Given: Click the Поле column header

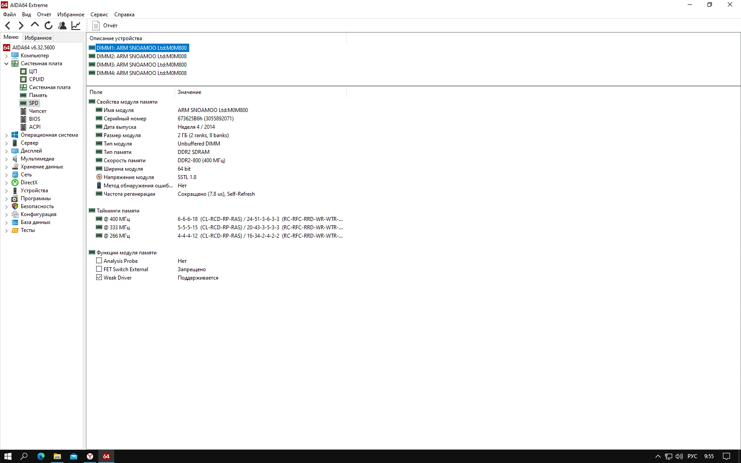Looking at the screenshot, I should pos(131,92).
